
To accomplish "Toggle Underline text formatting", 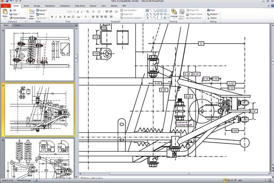I will tap(60, 17).
